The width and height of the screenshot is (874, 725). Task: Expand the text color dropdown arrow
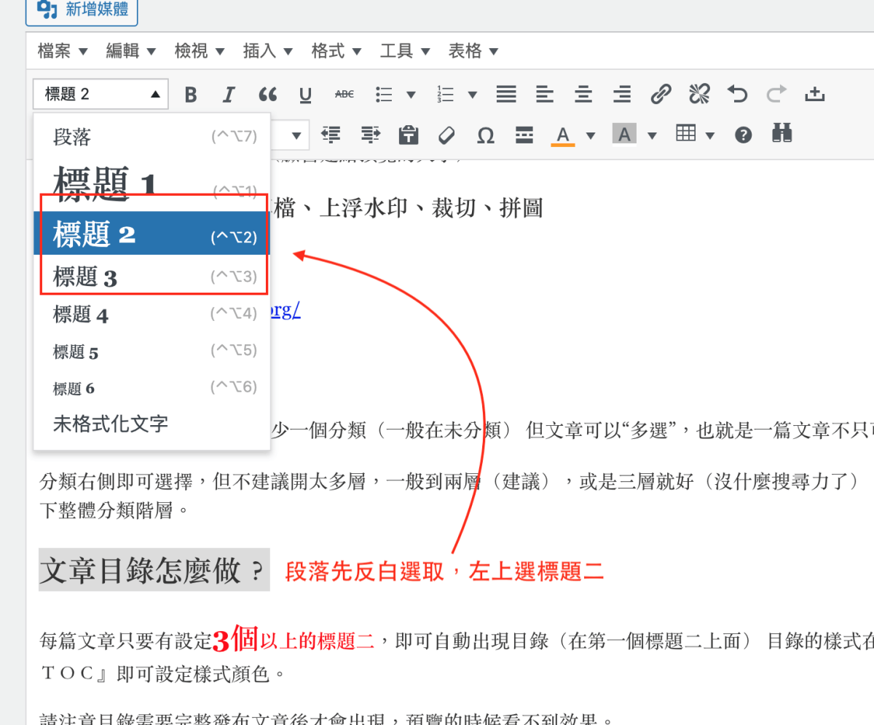[591, 135]
